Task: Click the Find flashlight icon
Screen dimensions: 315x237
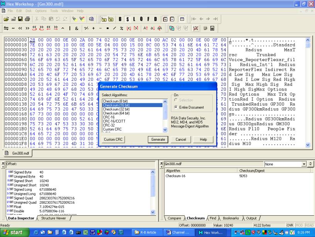Action: [75, 19]
